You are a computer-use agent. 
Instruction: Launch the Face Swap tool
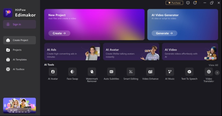72,72
